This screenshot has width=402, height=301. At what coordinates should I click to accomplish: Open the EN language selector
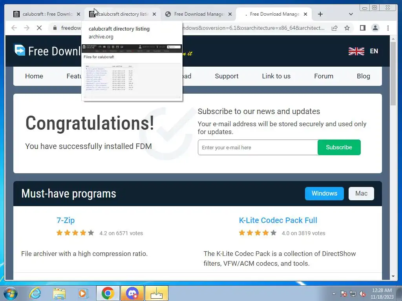click(374, 51)
